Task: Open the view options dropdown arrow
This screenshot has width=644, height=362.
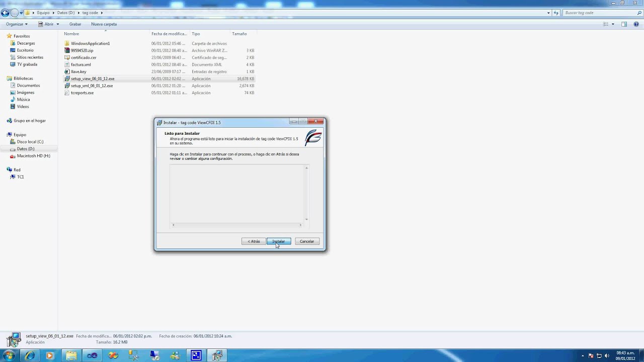Action: pyautogui.click(x=613, y=24)
